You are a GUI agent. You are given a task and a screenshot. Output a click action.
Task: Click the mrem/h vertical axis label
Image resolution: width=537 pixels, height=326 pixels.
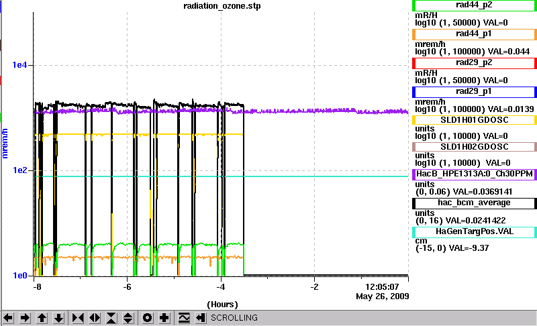(5, 144)
